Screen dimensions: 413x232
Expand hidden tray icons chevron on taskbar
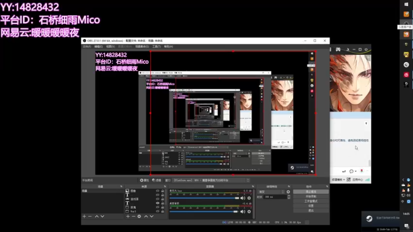click(x=403, y=180)
